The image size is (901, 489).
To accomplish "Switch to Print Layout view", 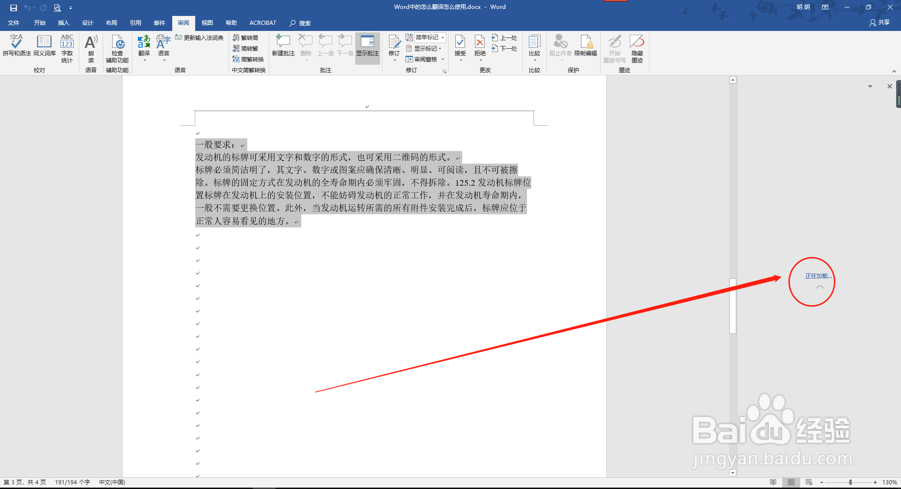I will click(791, 482).
